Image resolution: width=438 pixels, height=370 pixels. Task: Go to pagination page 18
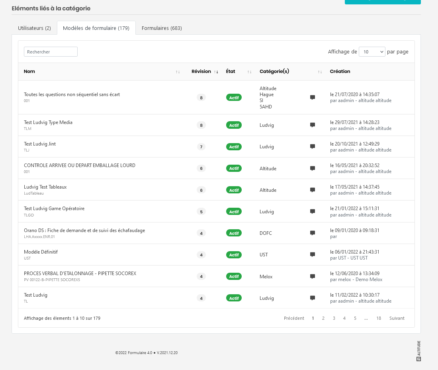pos(379,318)
